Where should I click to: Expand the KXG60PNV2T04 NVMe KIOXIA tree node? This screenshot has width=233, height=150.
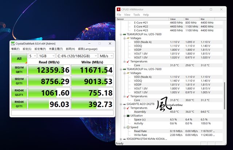point(121,139)
